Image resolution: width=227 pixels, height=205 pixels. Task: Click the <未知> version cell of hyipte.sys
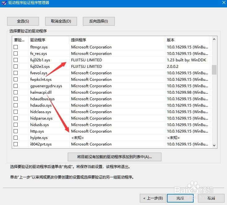coord(173,138)
